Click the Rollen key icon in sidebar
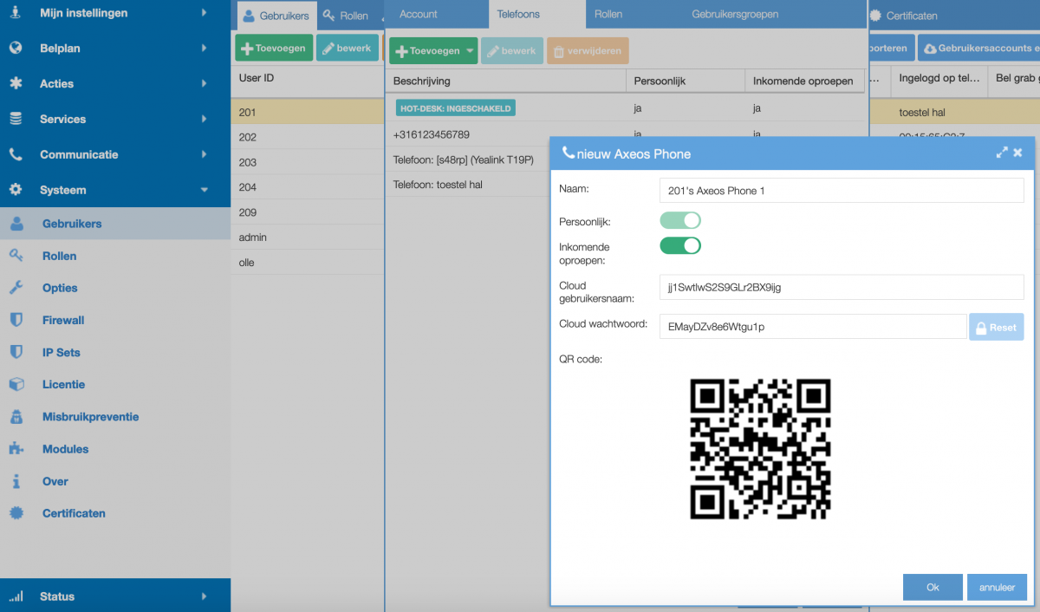The image size is (1040, 612). coord(16,256)
